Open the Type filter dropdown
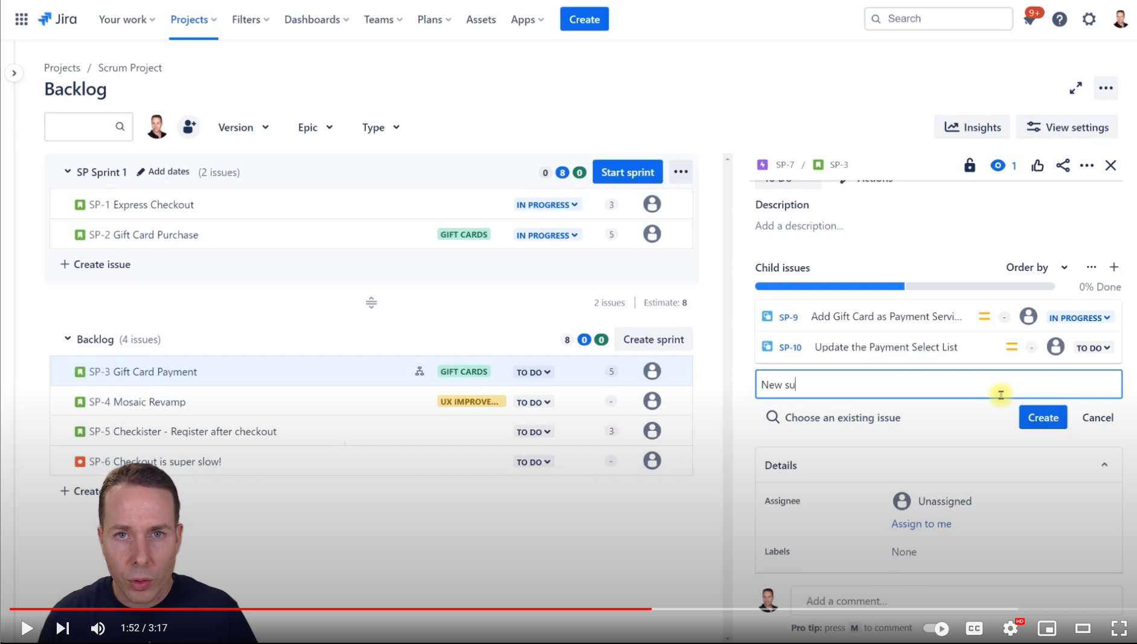Image resolution: width=1137 pixels, height=644 pixels. [380, 127]
